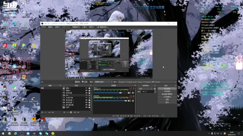This screenshot has height=136, width=243.
Task: Click the 工作室模式 studio mode button
Action: click(x=167, y=97)
